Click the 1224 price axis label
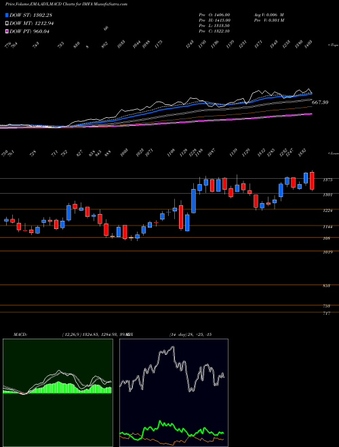This screenshot has width=339, height=447. tap(327, 211)
